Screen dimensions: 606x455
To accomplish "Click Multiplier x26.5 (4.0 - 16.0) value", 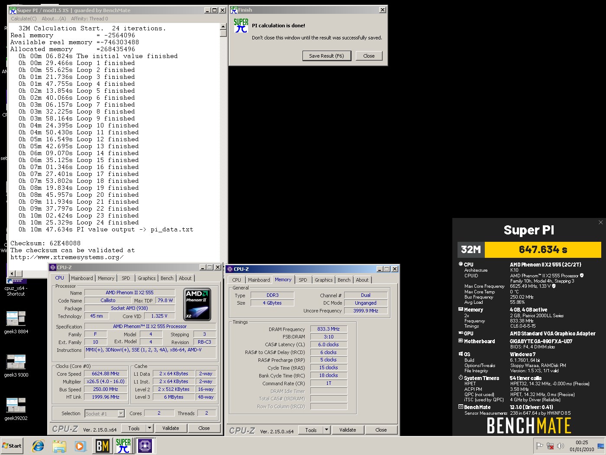I will click(106, 381).
